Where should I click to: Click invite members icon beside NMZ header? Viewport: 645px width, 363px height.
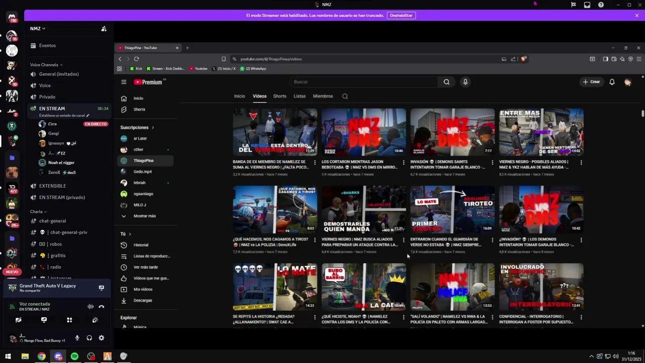pos(104,29)
